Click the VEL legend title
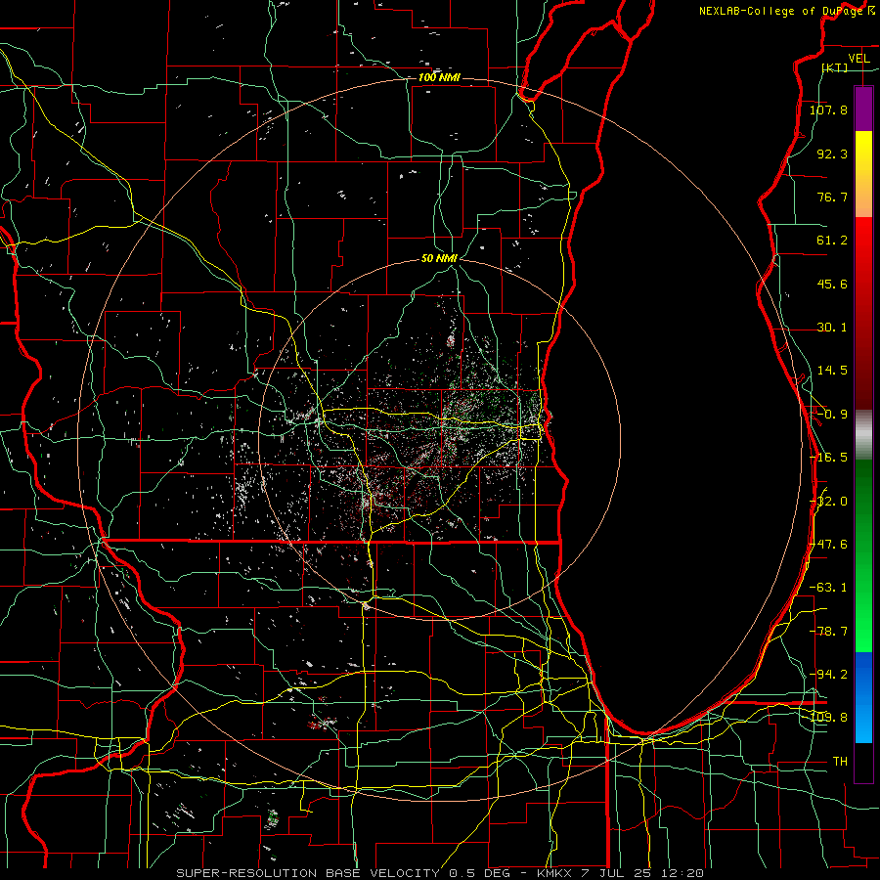 tap(858, 59)
